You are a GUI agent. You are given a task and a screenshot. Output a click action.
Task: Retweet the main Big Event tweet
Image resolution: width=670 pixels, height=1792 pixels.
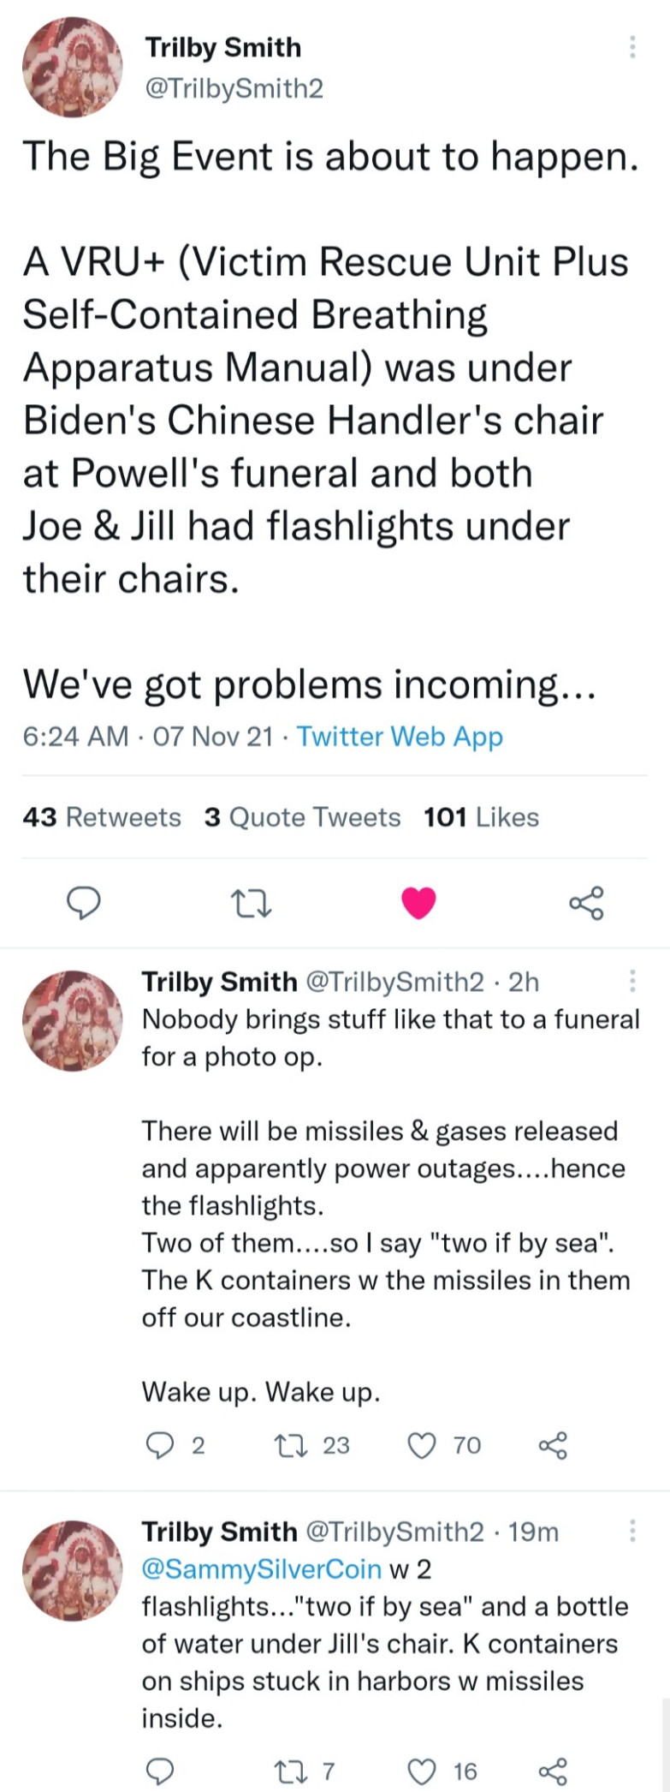(251, 902)
